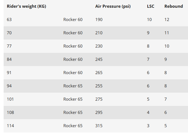Image resolution: width=188 pixels, height=133 pixels.
Task: Click the Rocker 60 cell in the 70 kg row
Action: (x=73, y=33)
